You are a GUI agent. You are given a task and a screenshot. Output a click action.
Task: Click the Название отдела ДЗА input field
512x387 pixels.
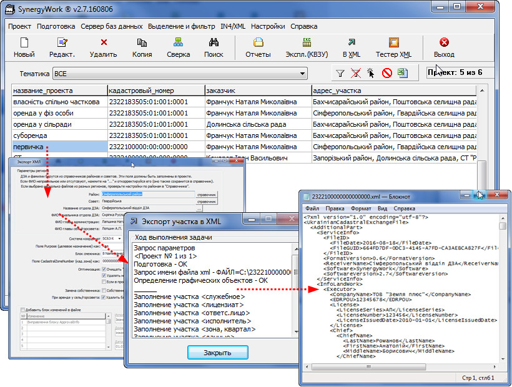point(148,208)
